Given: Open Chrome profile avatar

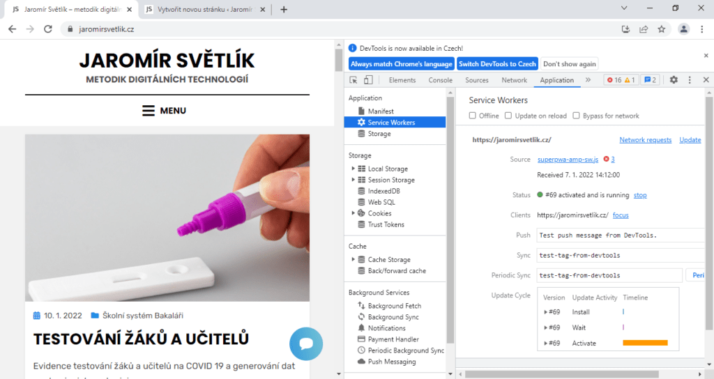Looking at the screenshot, I should [683, 29].
